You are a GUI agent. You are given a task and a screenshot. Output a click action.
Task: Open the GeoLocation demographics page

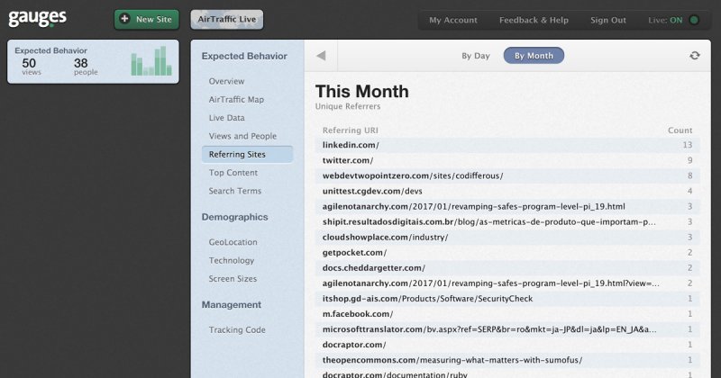click(x=233, y=242)
